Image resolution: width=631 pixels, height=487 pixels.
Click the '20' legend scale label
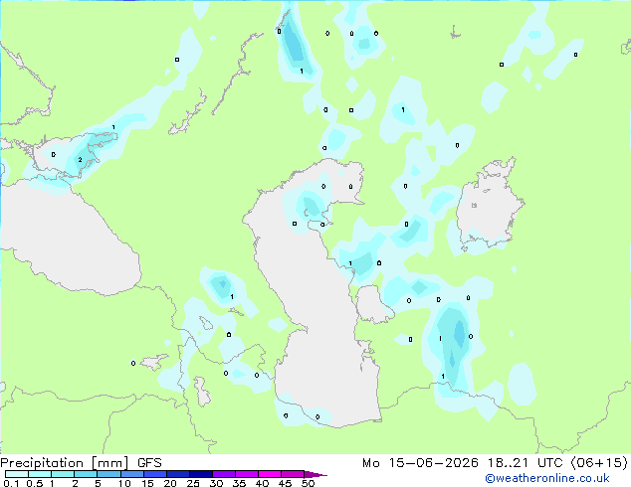point(170,483)
